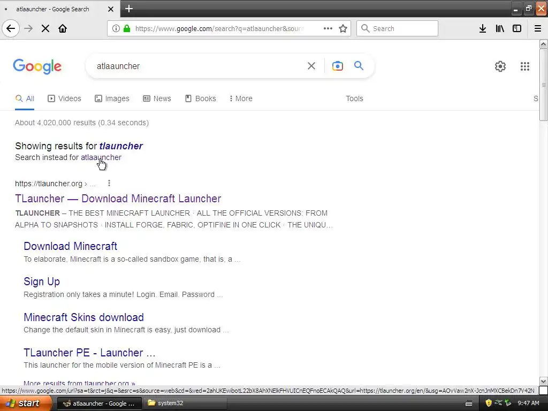Open the three-dot menu beside the tlauncher.org result
Screen dimensions: 548x411
point(109,183)
